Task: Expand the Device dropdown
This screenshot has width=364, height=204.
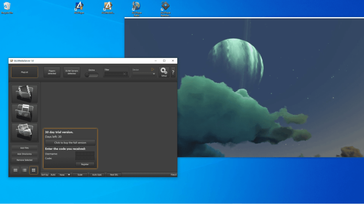Action: click(x=144, y=74)
